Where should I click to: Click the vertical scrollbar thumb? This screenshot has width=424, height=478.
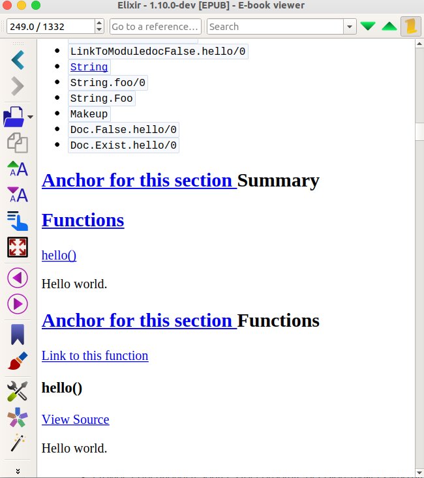click(419, 131)
